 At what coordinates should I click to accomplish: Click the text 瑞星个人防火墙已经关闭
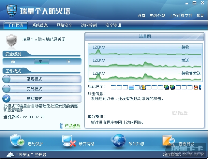[x=44, y=39]
